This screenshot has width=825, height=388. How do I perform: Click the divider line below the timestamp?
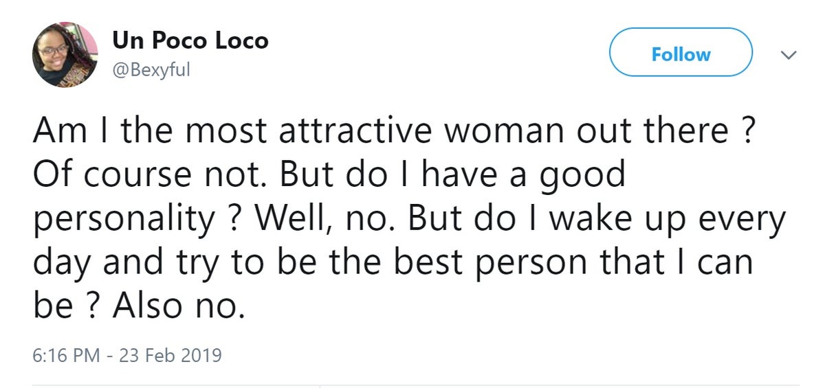pyautogui.click(x=412, y=385)
